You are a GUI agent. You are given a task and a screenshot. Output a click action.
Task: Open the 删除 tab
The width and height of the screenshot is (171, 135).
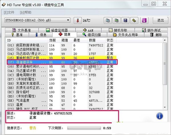point(156,35)
